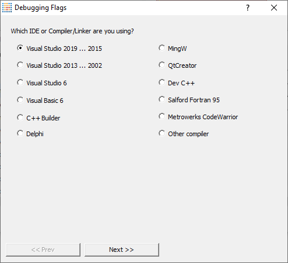Choose Other compiler radio button
The width and height of the screenshot is (288, 263).
pos(184,134)
